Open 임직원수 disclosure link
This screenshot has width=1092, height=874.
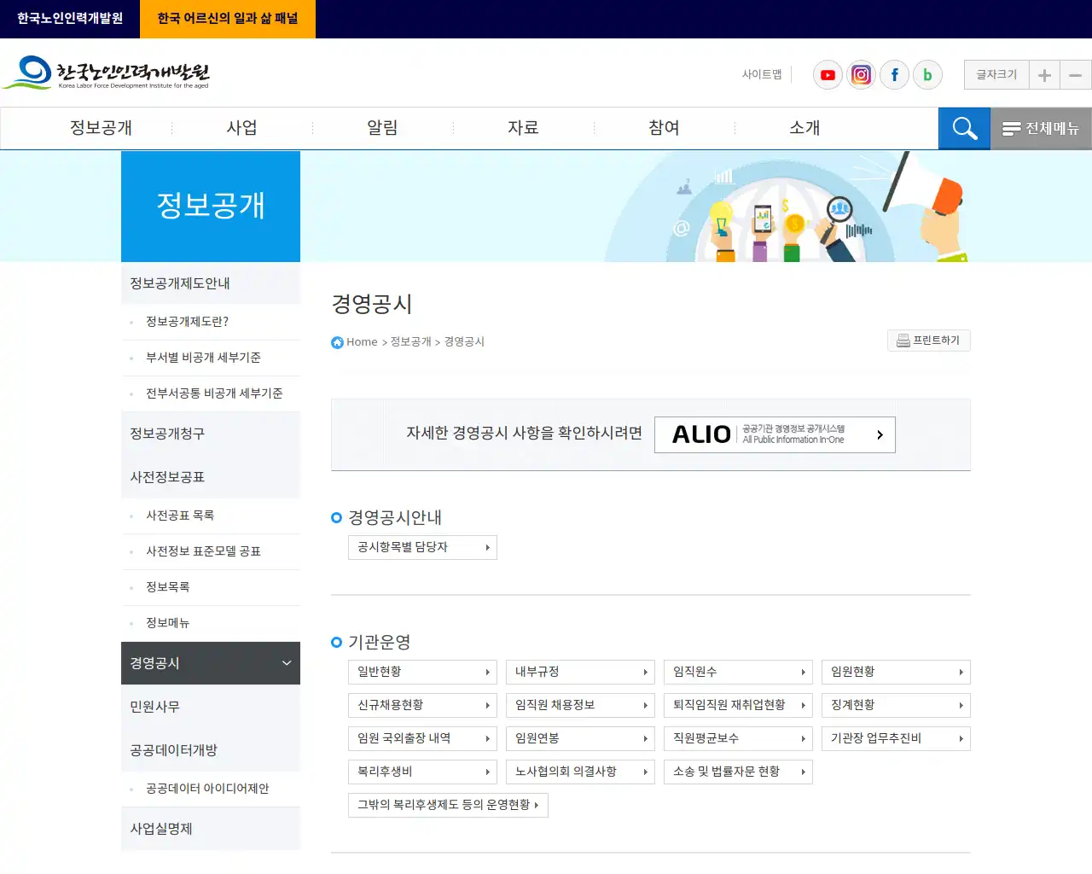click(x=738, y=672)
